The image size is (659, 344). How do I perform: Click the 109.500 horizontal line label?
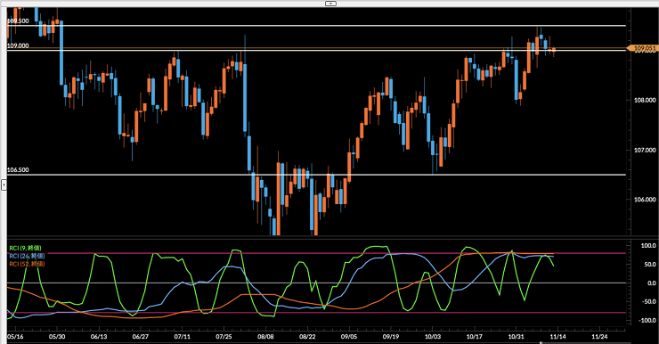coord(18,21)
